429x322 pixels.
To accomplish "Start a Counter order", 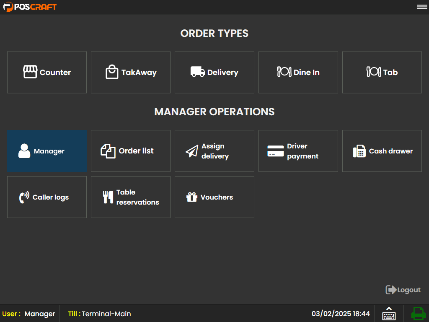I will click(x=47, y=72).
